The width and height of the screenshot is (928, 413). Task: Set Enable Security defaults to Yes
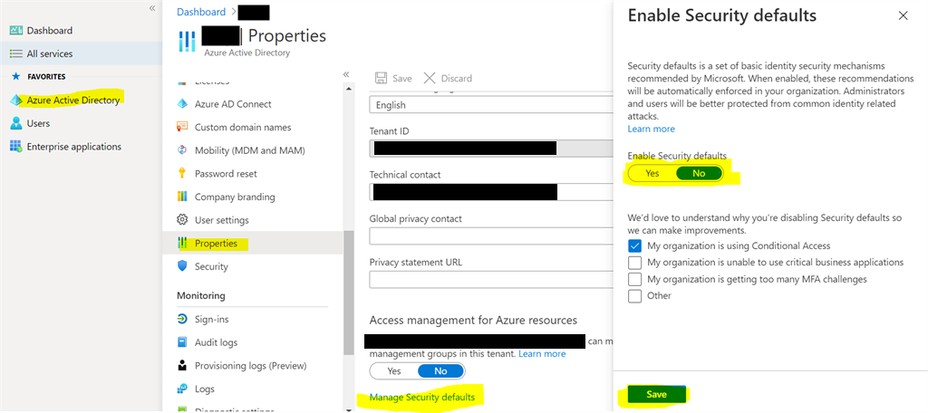point(652,173)
